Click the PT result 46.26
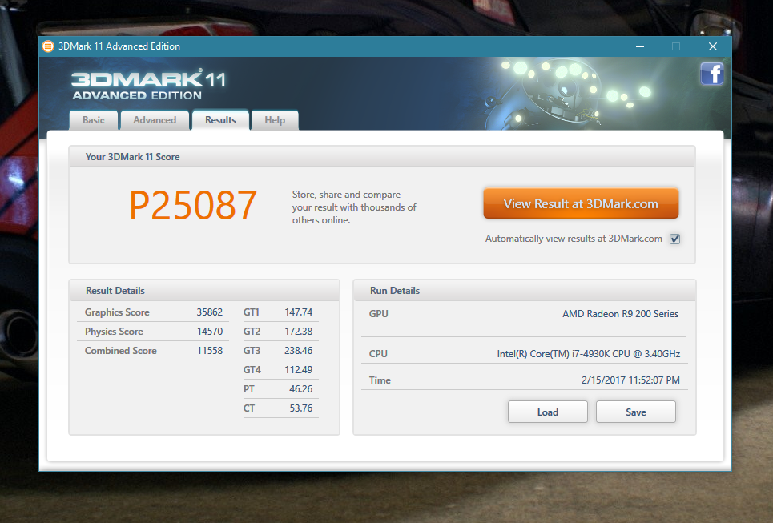This screenshot has width=773, height=523. coord(300,389)
